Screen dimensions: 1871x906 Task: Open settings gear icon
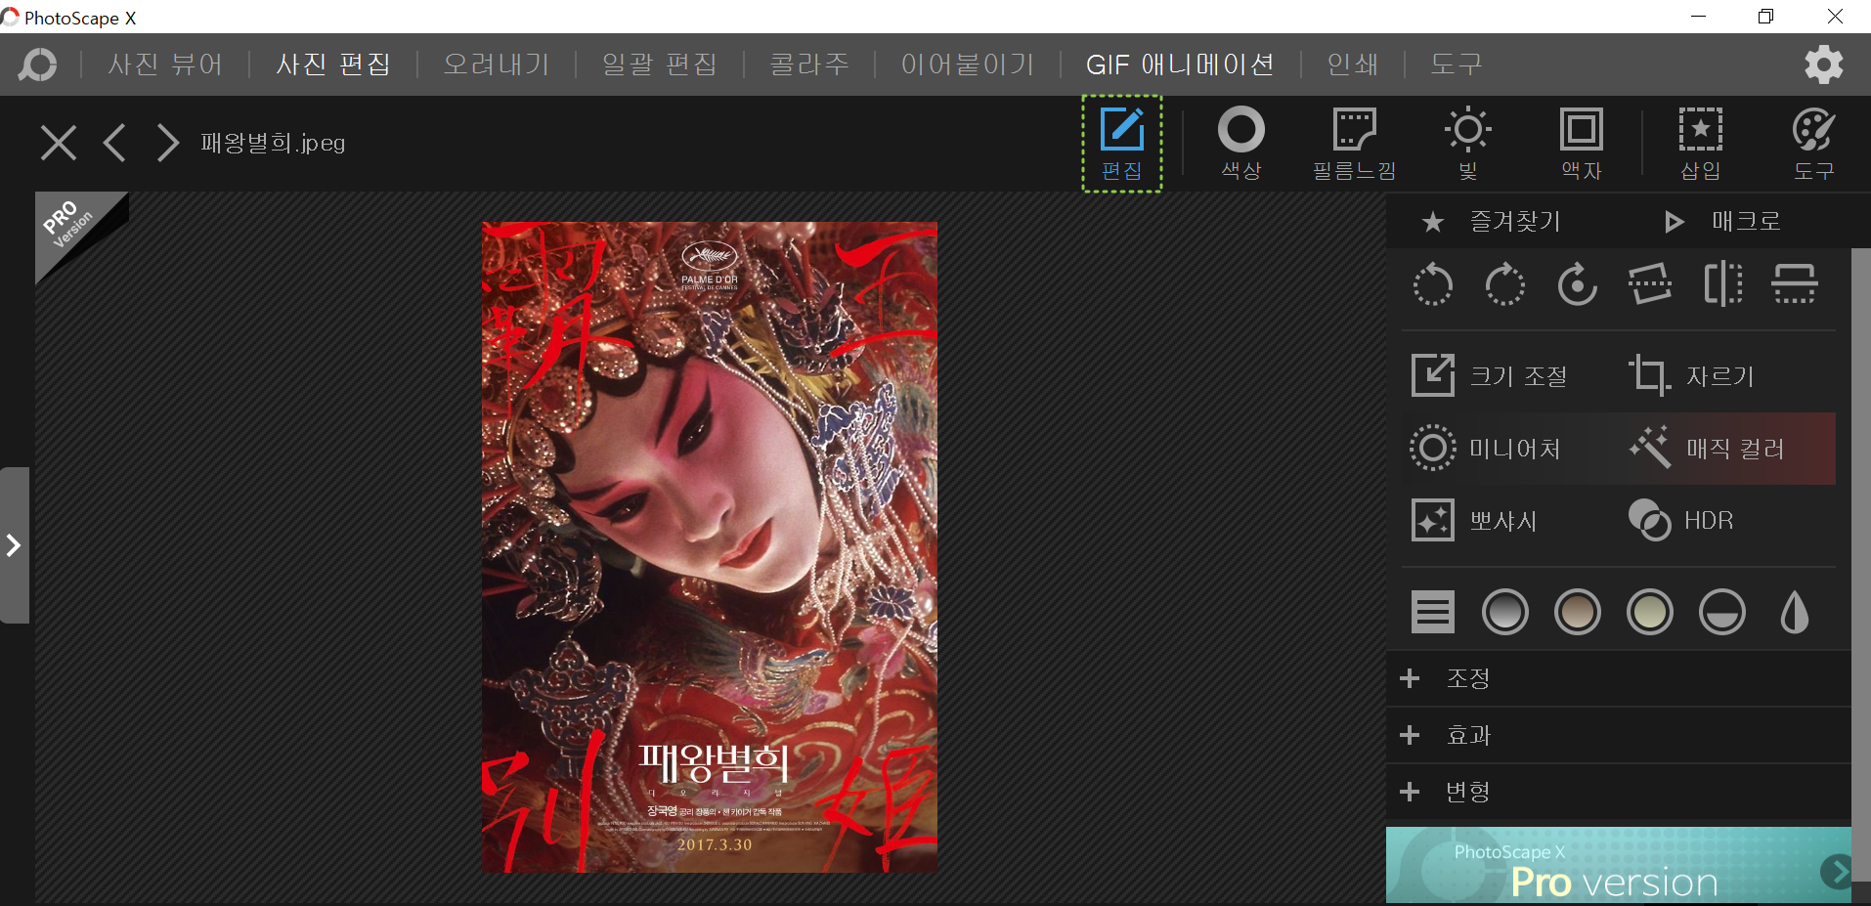pyautogui.click(x=1823, y=65)
